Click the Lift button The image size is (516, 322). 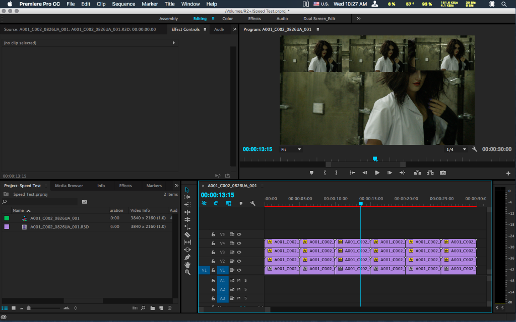[418, 173]
